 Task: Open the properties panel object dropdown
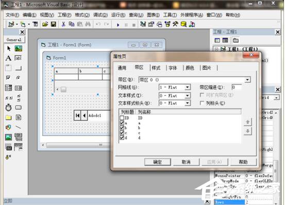coord(276,98)
